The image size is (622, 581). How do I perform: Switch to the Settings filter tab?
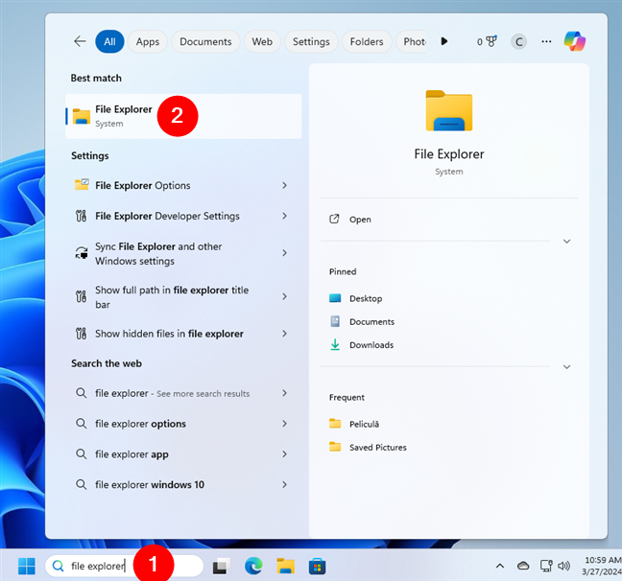311,41
